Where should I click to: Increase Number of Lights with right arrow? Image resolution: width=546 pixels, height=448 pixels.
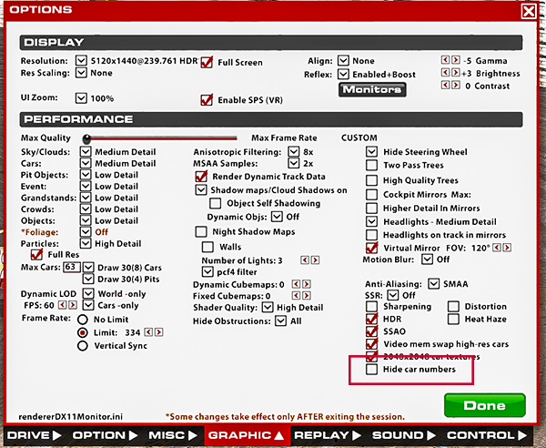(316, 260)
